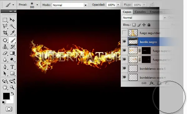This screenshot has width=187, height=114.
Task: Select the bordeblanco copia 4 layer name
Action: [152, 78]
